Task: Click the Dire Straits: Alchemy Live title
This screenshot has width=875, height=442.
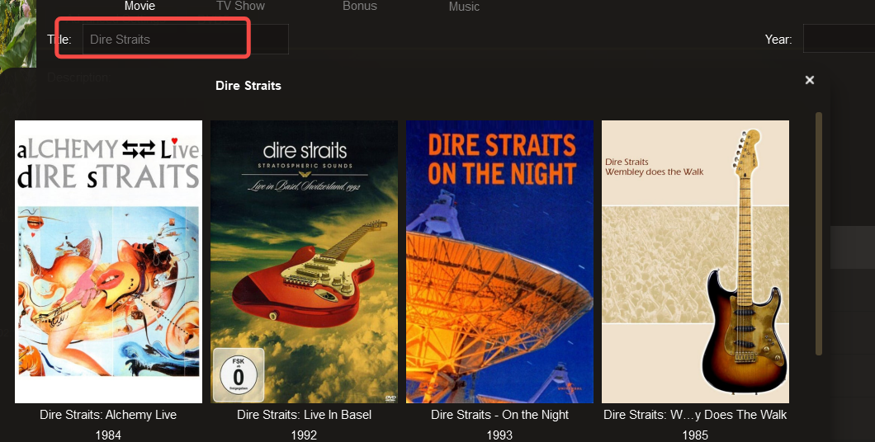Action: point(108,415)
